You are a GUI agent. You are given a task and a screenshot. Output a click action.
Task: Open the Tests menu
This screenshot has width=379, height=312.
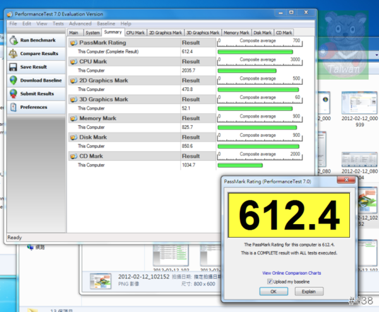pyautogui.click(x=58, y=23)
